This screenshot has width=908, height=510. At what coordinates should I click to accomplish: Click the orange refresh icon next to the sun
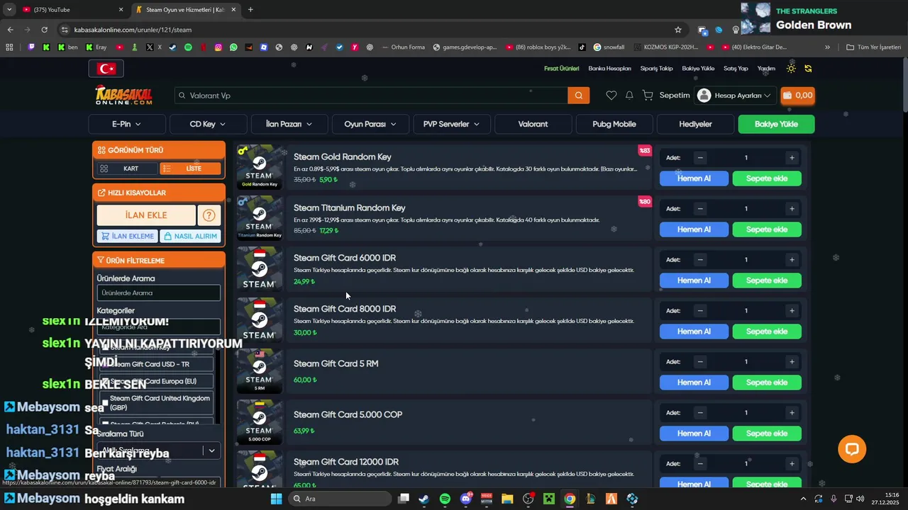click(x=808, y=69)
